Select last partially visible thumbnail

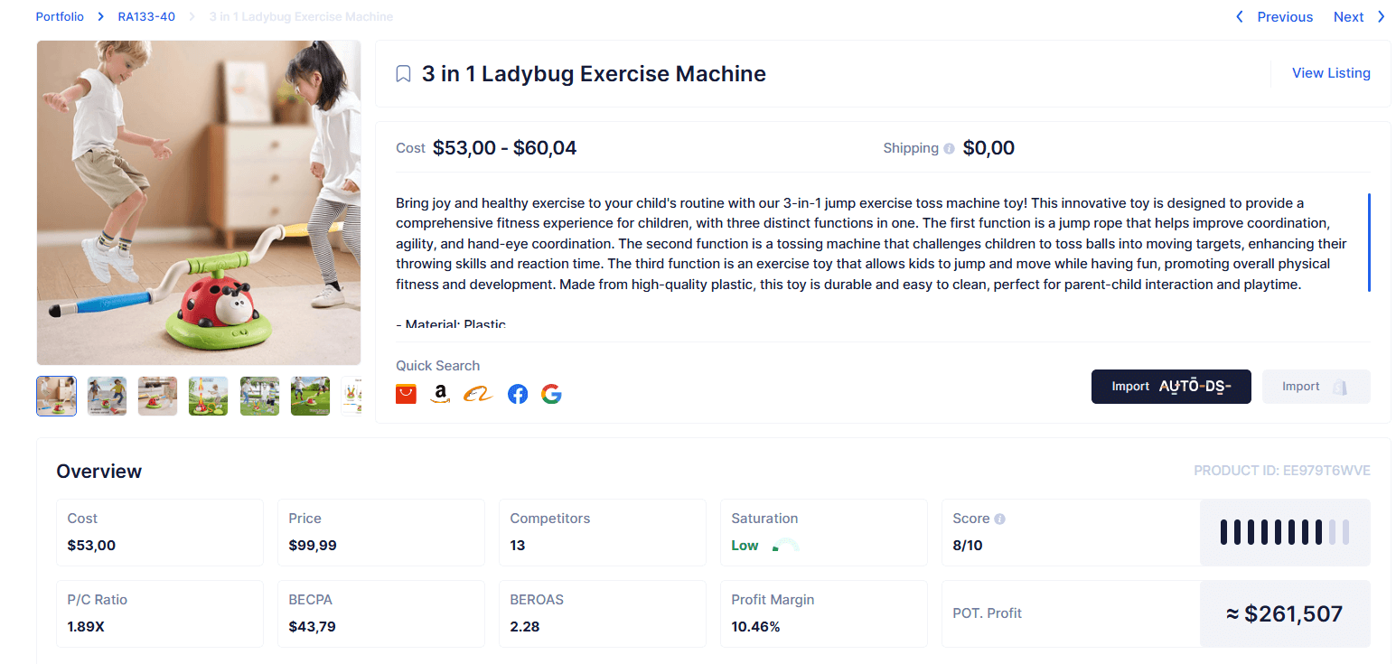351,397
